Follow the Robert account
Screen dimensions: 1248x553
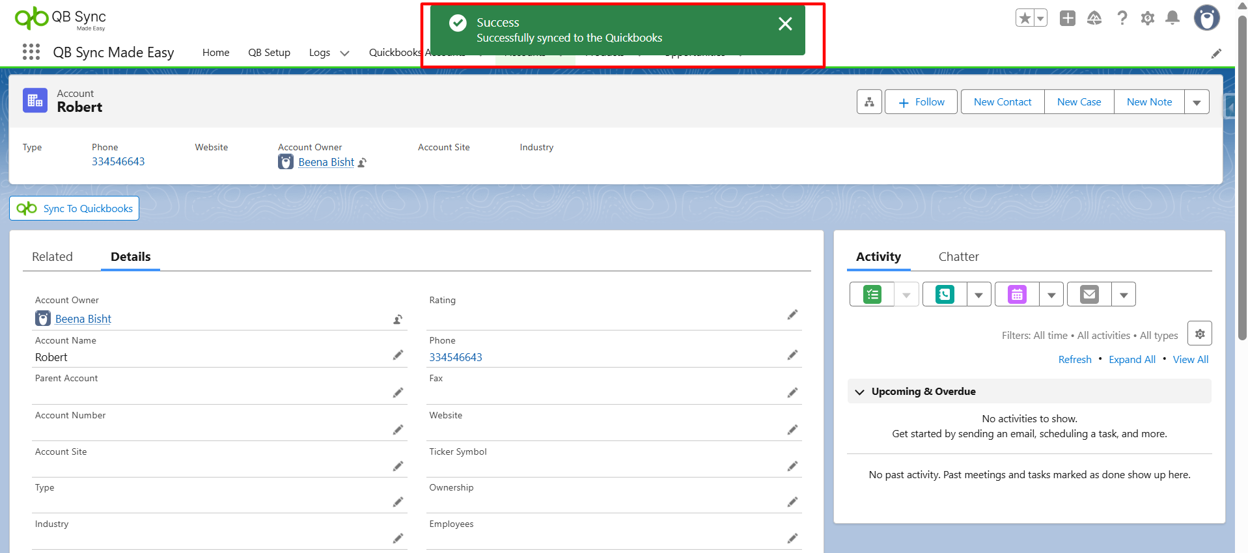921,102
